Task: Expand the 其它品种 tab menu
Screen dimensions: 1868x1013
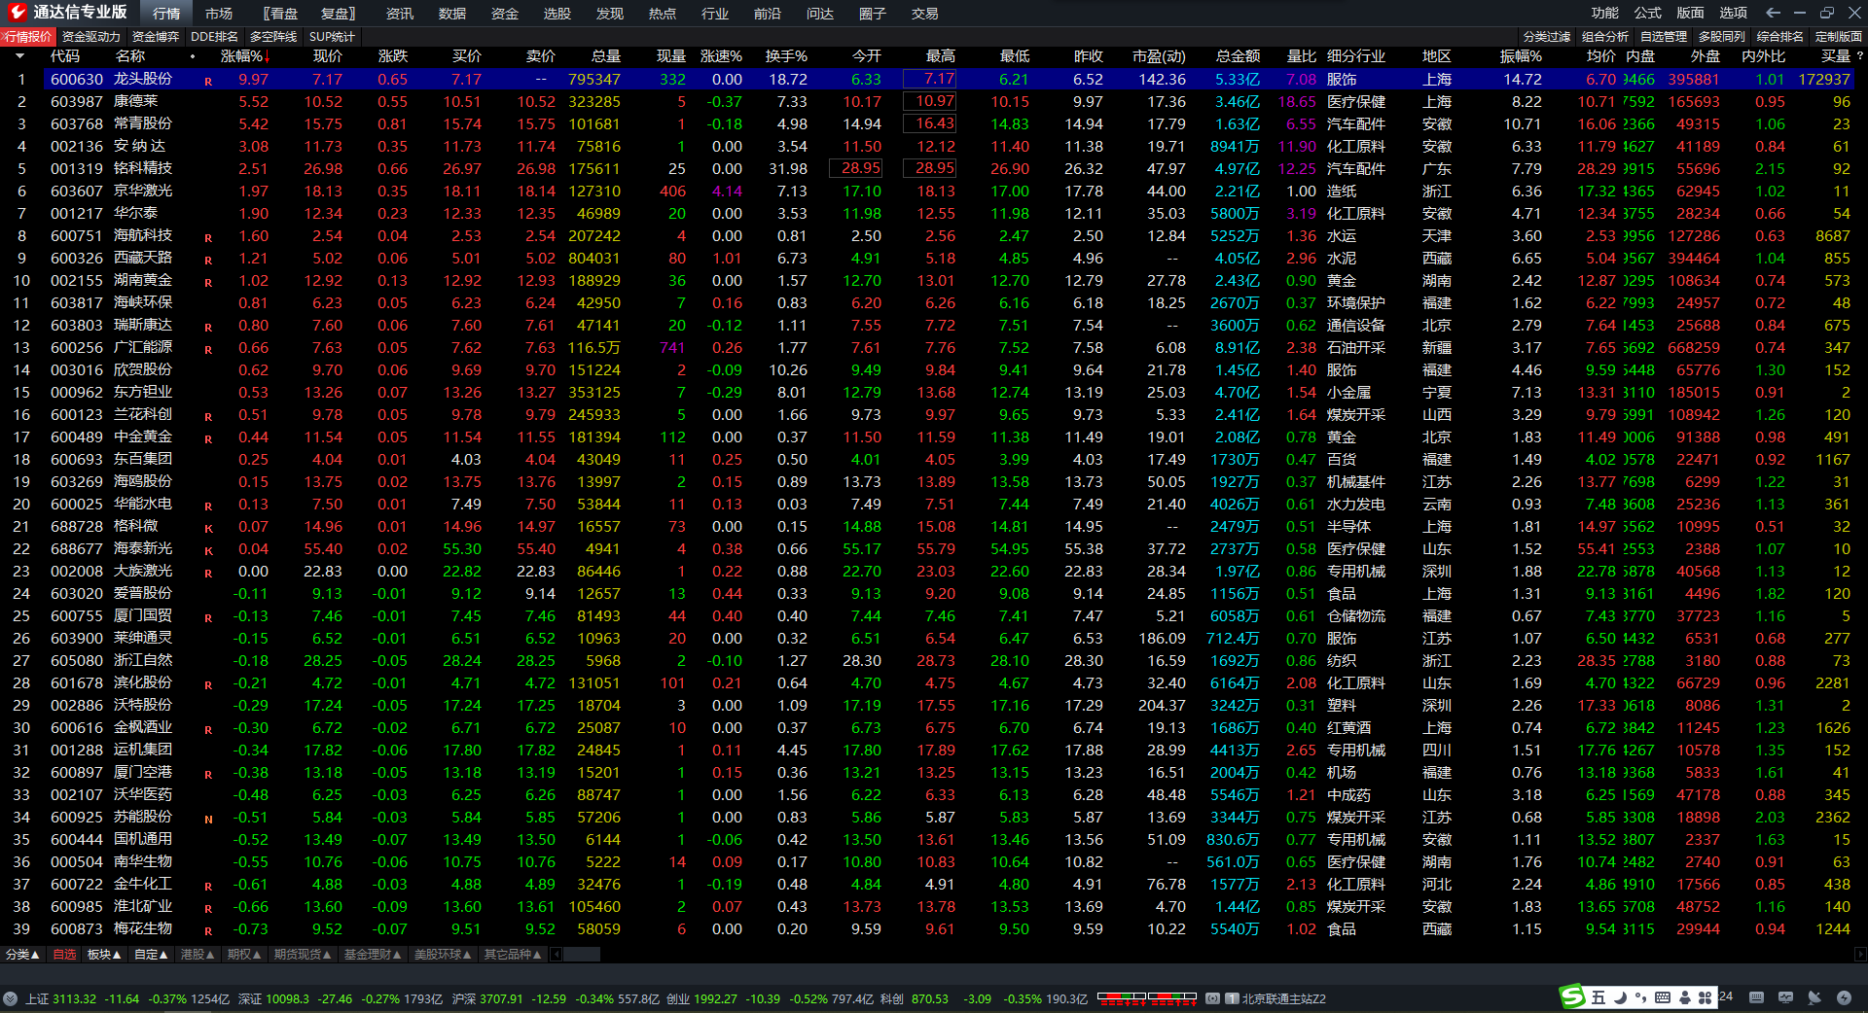Action: click(x=513, y=955)
